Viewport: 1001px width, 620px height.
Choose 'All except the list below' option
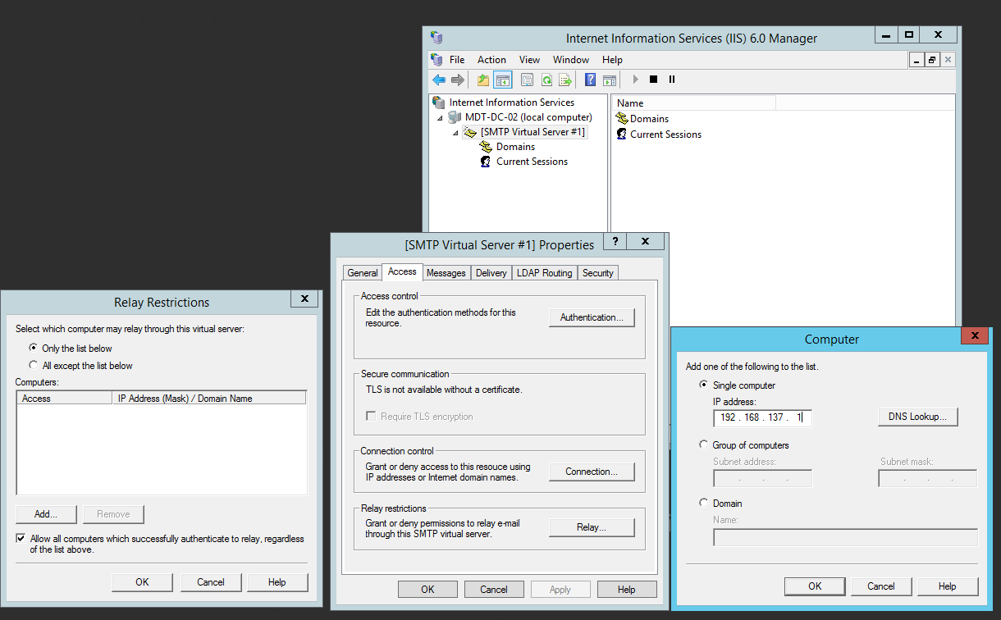click(x=34, y=365)
